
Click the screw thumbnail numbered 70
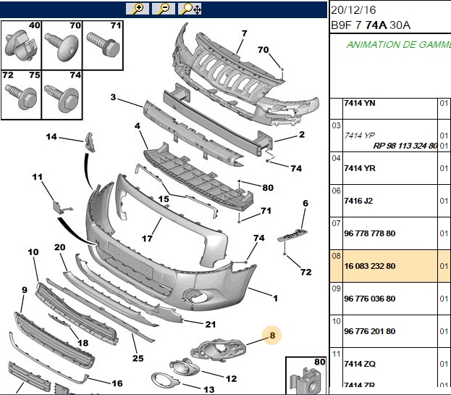pos(62,45)
